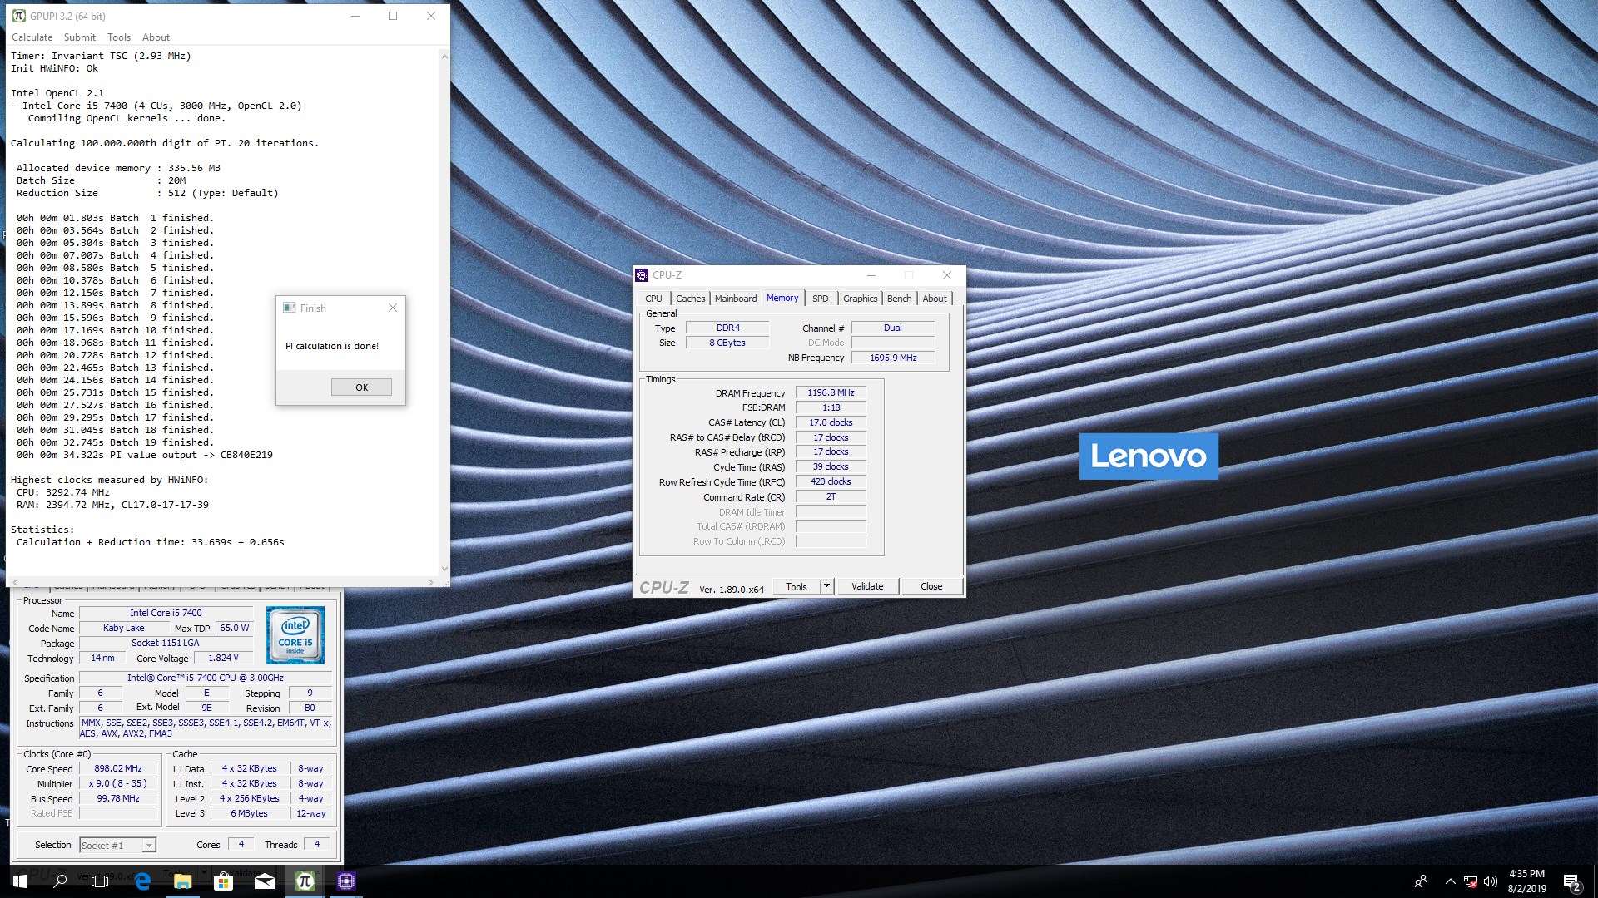Click the Core Speed value 898.02 MHz
Screen dimensions: 1598x898
pyautogui.click(x=118, y=768)
